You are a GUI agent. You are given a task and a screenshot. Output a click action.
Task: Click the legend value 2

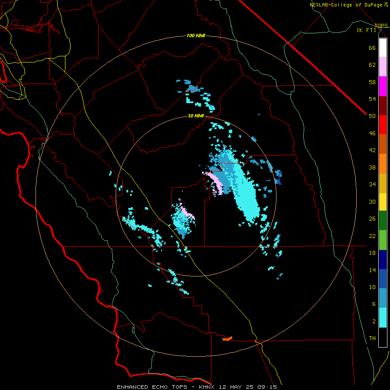374,322
